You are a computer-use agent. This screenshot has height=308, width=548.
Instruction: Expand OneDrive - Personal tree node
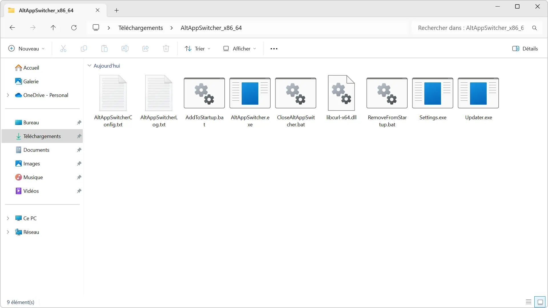pos(8,95)
